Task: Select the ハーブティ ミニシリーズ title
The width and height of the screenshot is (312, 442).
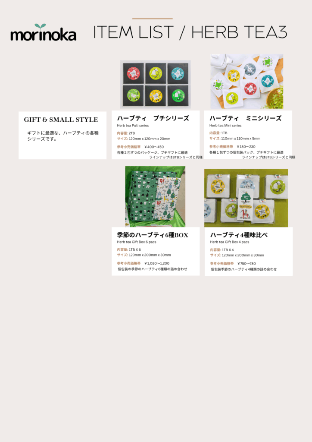Action: click(x=245, y=118)
